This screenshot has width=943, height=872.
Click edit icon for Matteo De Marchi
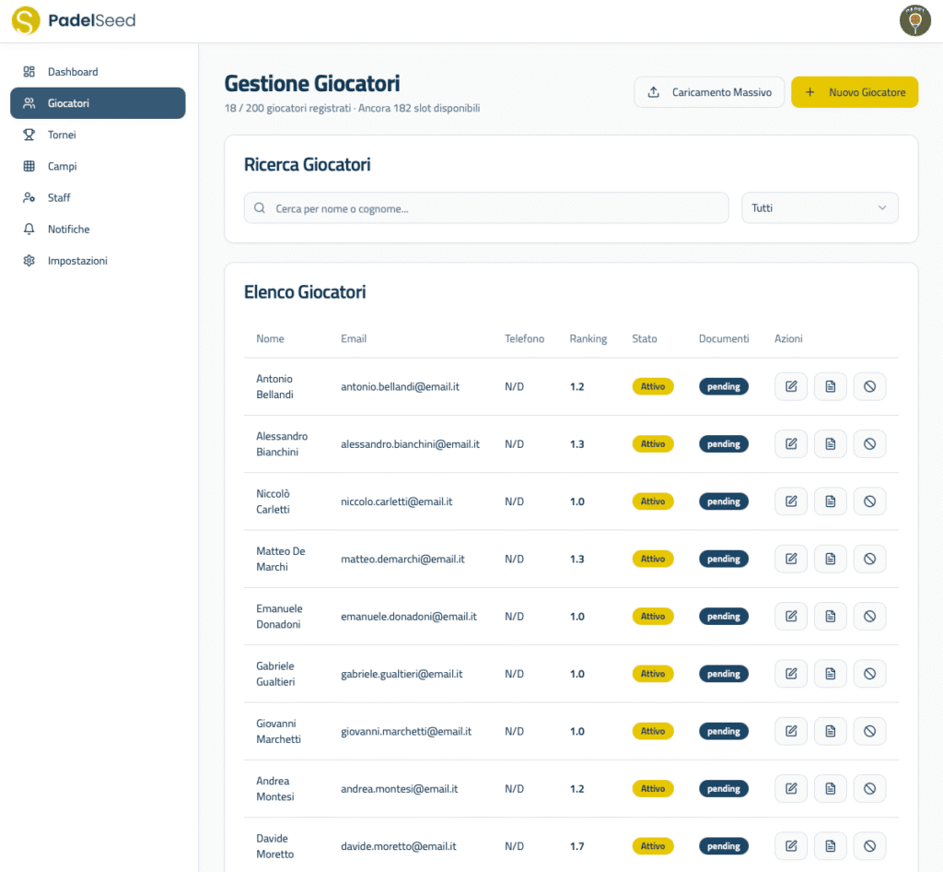(791, 559)
